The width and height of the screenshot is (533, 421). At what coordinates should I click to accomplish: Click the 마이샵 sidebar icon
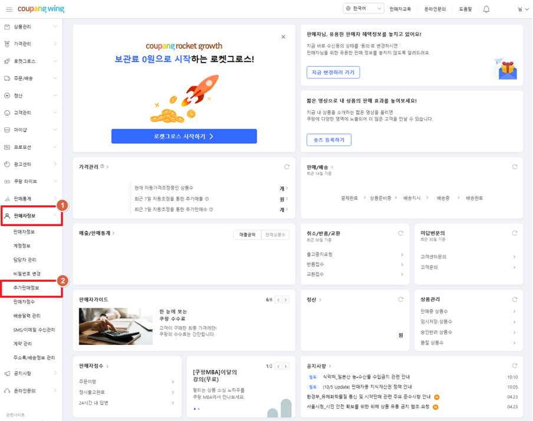tap(7, 130)
